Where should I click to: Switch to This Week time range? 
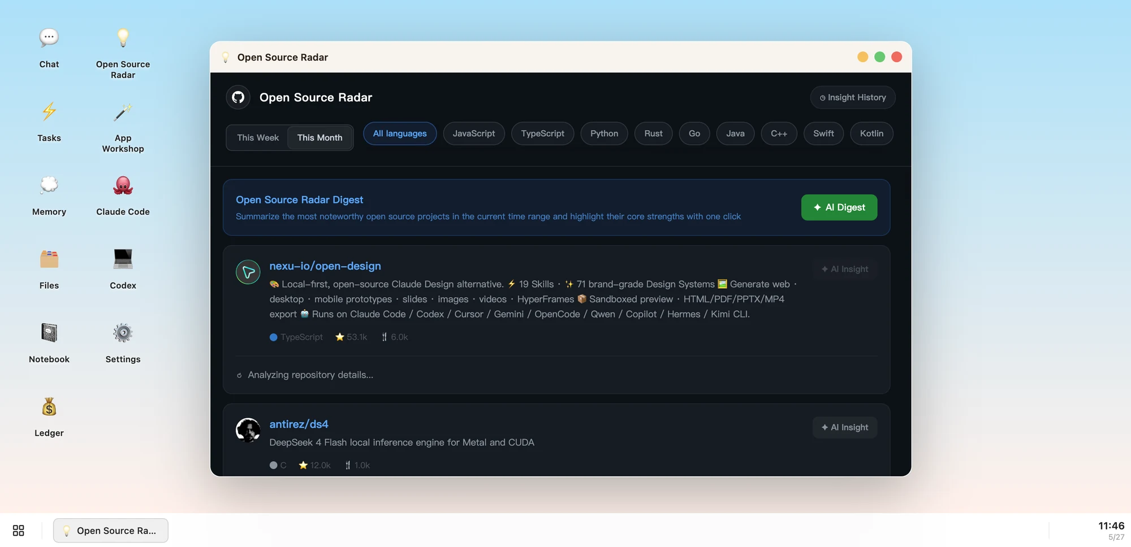[x=258, y=137]
